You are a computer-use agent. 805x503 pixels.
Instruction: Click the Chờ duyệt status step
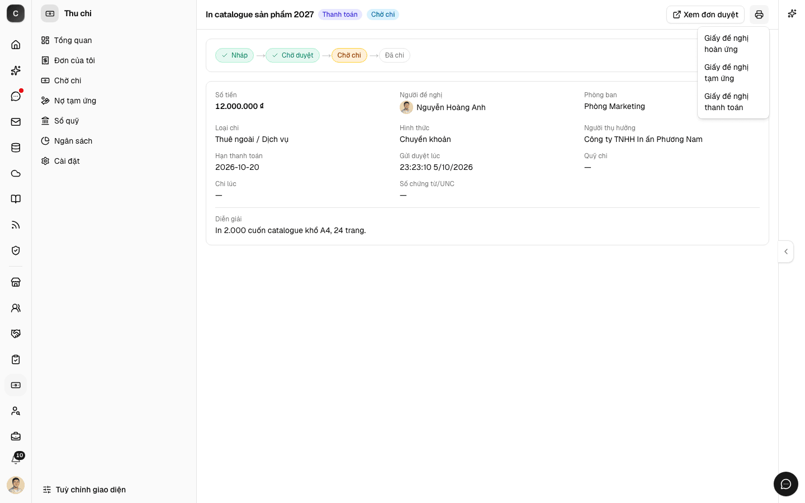(x=292, y=55)
